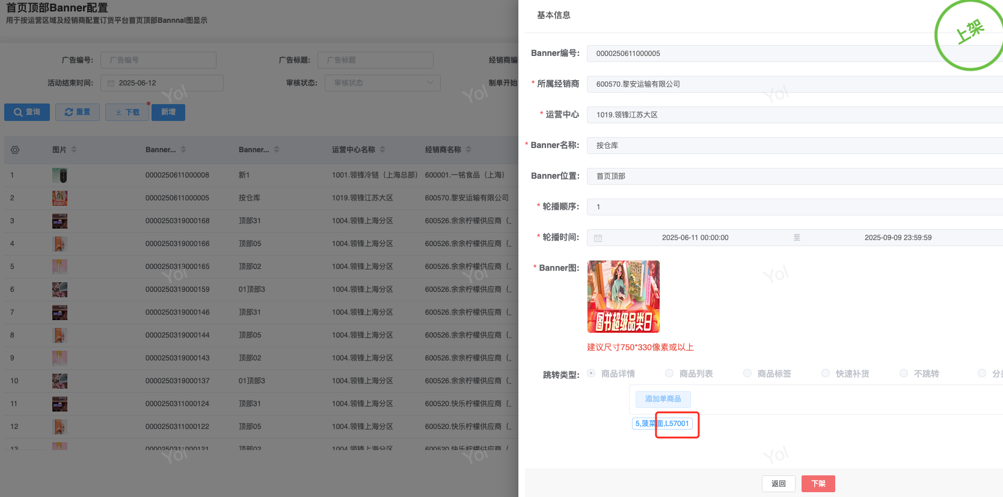1003x497 pixels.
Task: Open thumbnail of banner 0000250319000166
Action: [60, 244]
